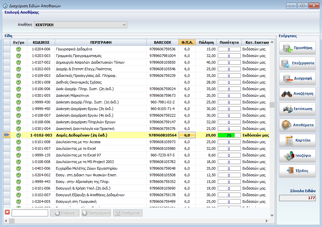
Task: Click the Ποσότητα column header
Action: 229,42
